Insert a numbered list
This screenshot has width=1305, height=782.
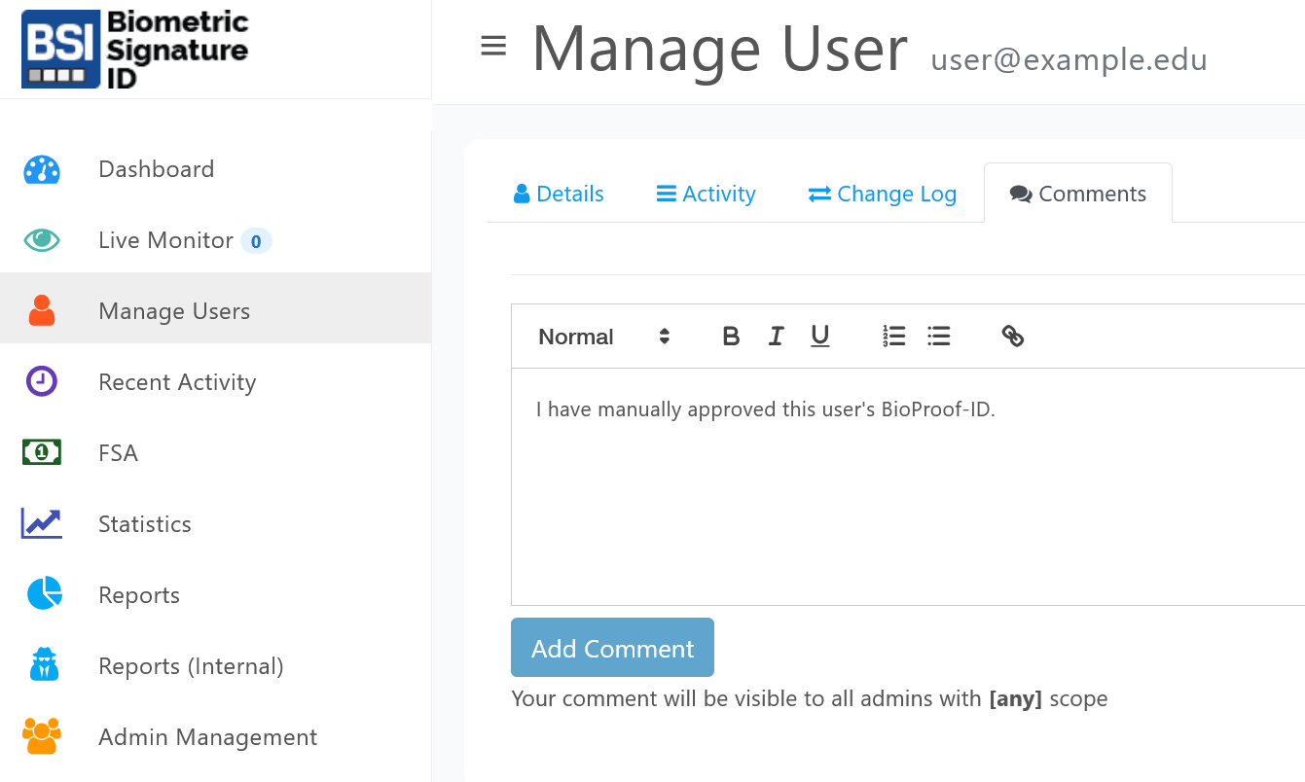tap(893, 337)
